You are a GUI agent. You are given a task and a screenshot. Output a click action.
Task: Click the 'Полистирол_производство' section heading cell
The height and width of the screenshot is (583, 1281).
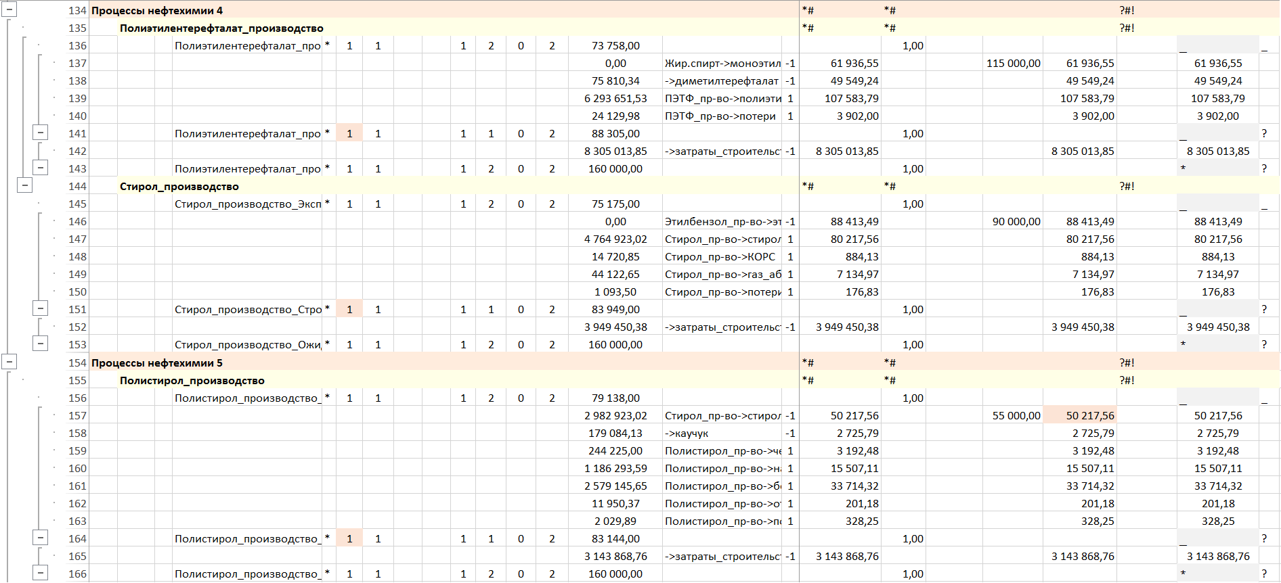pyautogui.click(x=192, y=381)
